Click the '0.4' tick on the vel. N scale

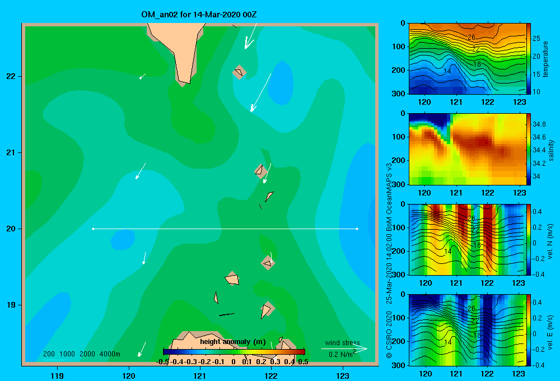tap(538, 212)
